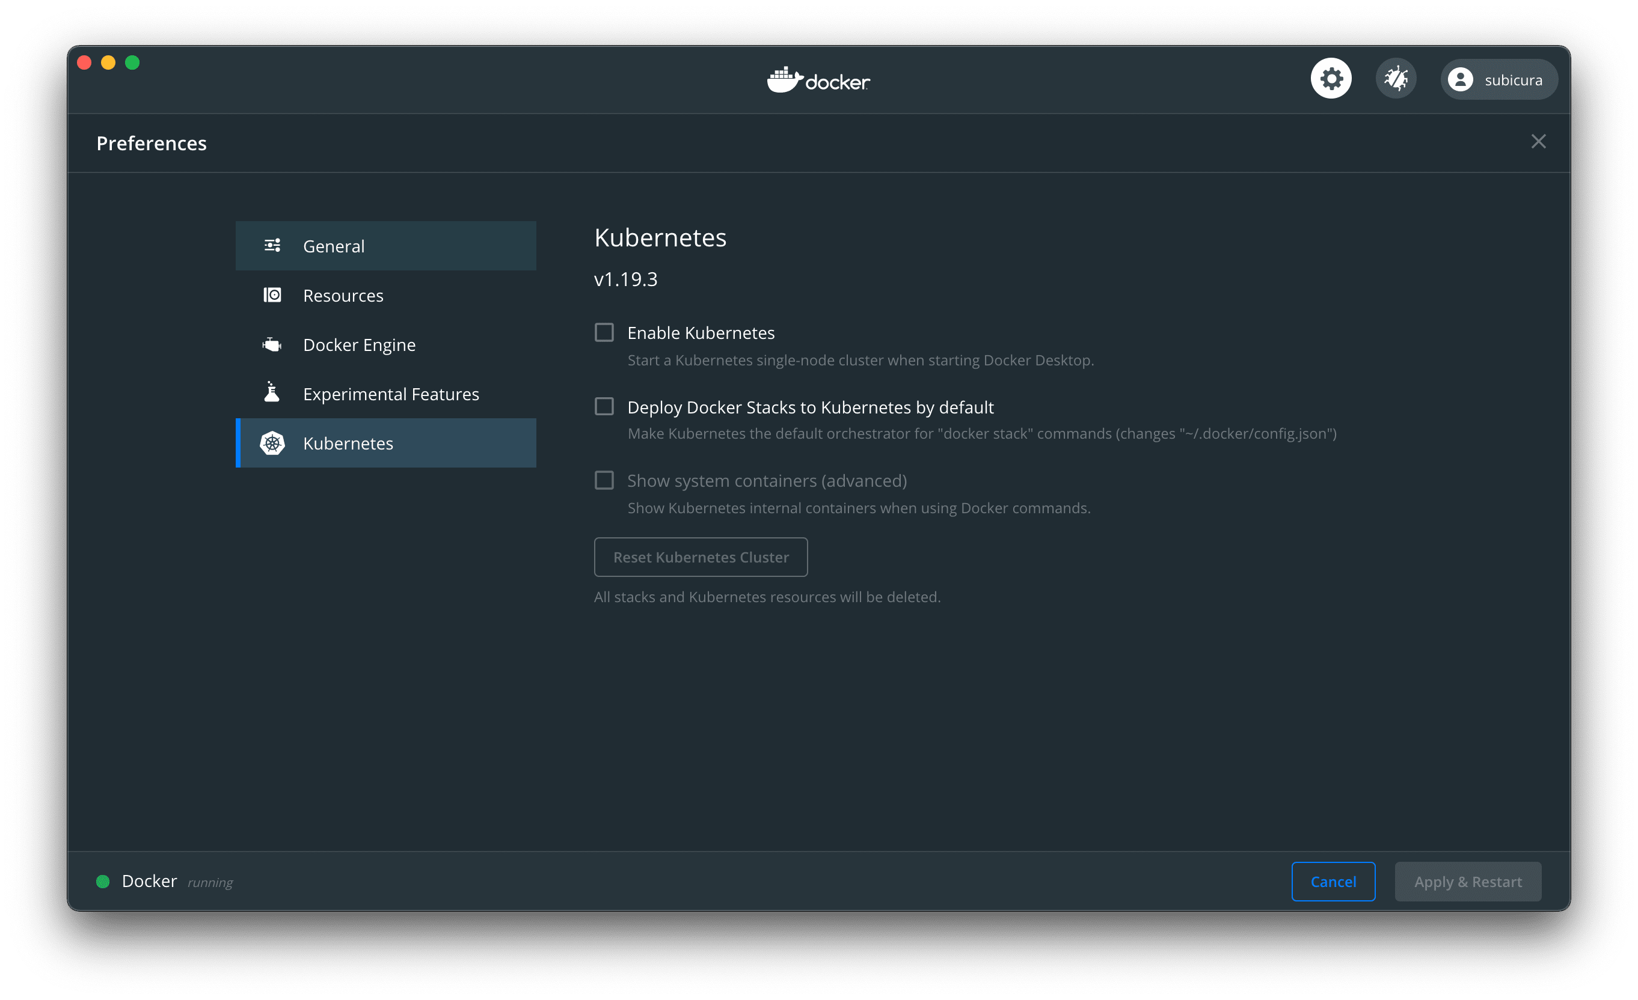Screen dimensions: 1638x1000
Task: Click the Kubernetes wheel icon
Action: pyautogui.click(x=272, y=443)
